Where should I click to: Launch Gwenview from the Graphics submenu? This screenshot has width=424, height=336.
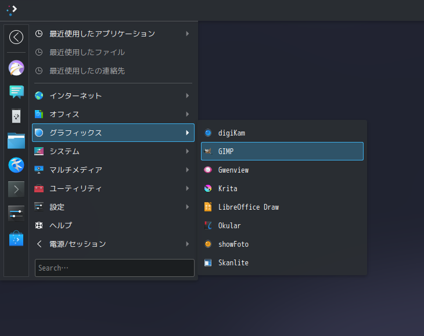(x=282, y=170)
